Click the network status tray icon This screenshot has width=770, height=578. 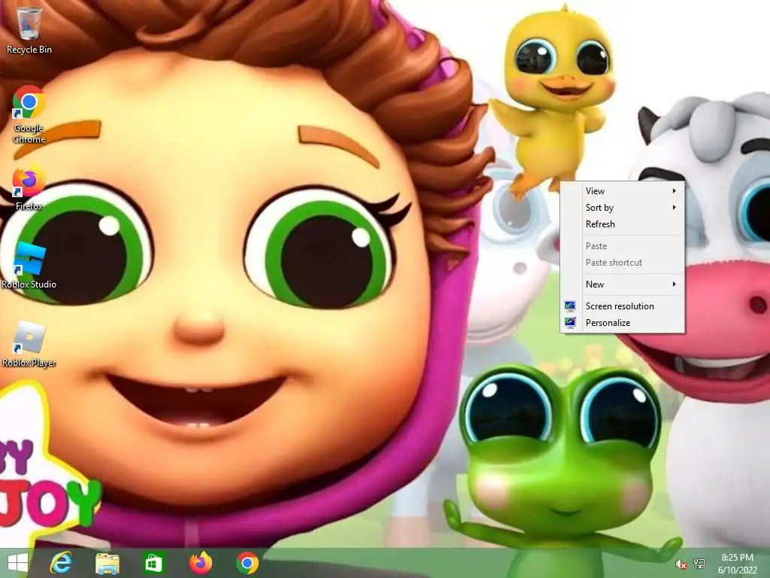[x=699, y=564]
